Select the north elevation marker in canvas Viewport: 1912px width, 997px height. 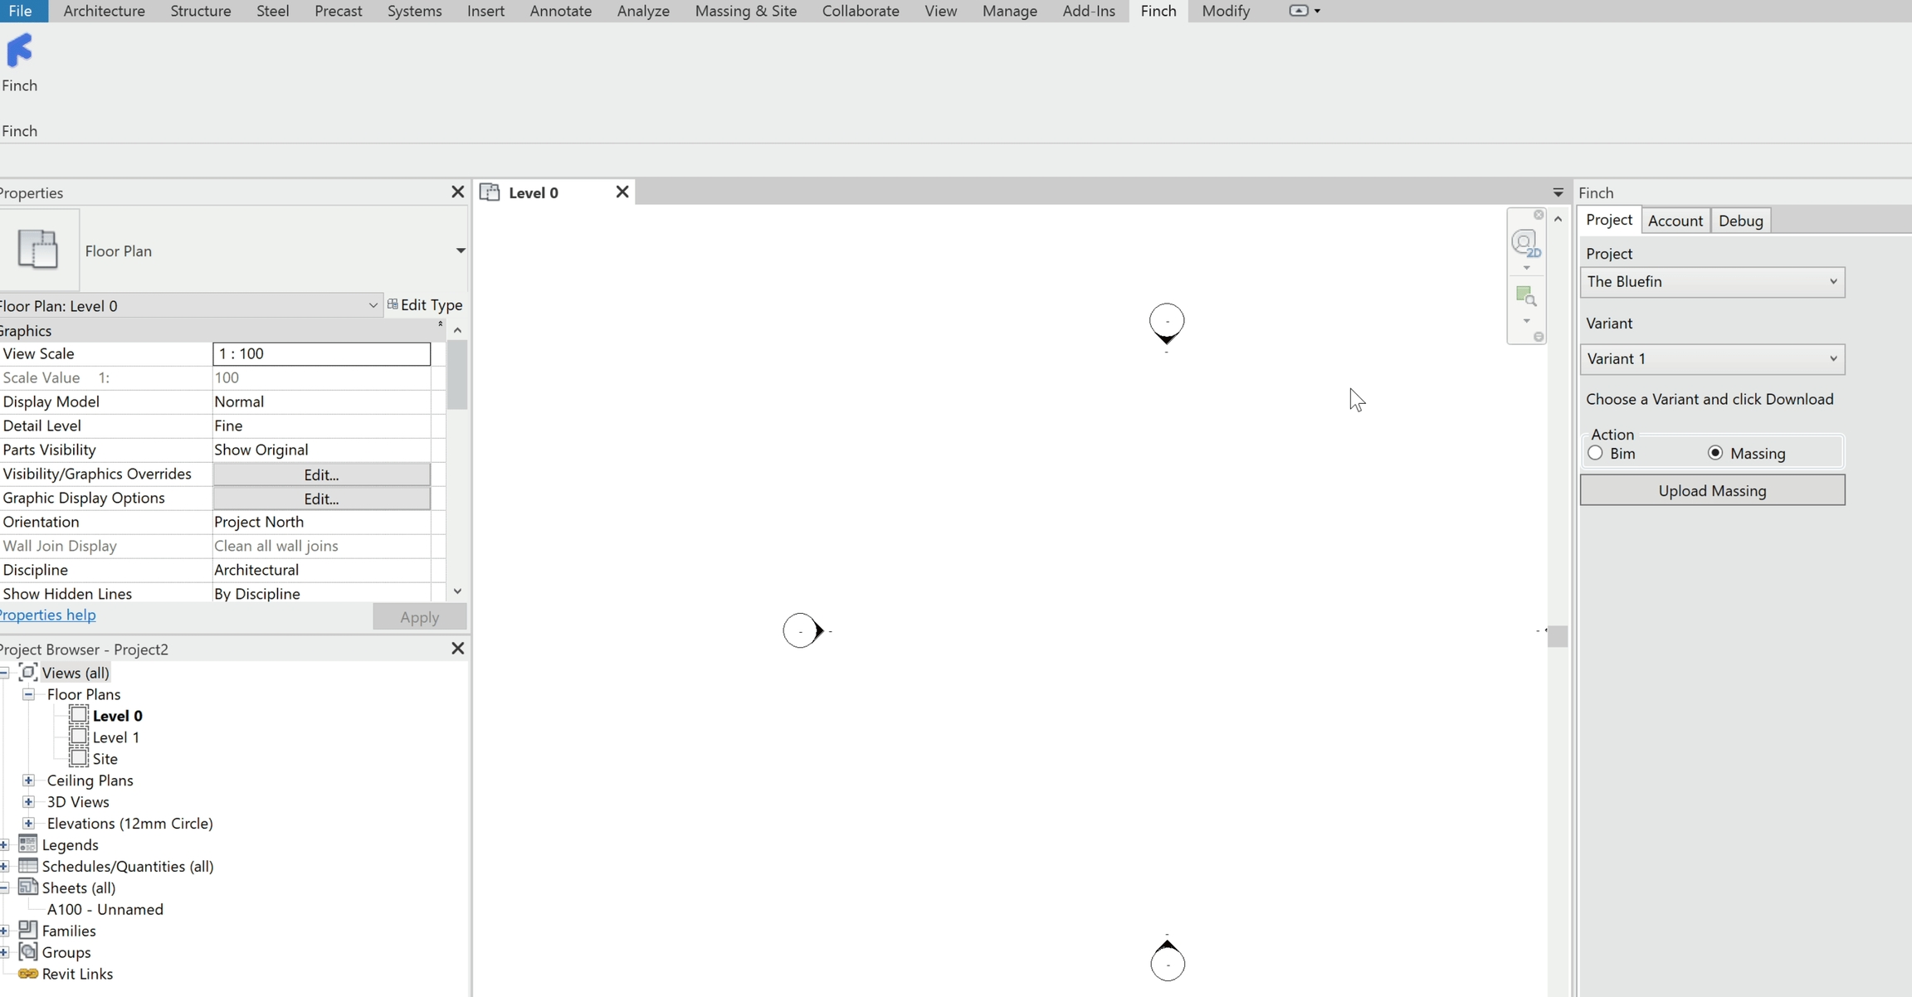click(x=1167, y=322)
